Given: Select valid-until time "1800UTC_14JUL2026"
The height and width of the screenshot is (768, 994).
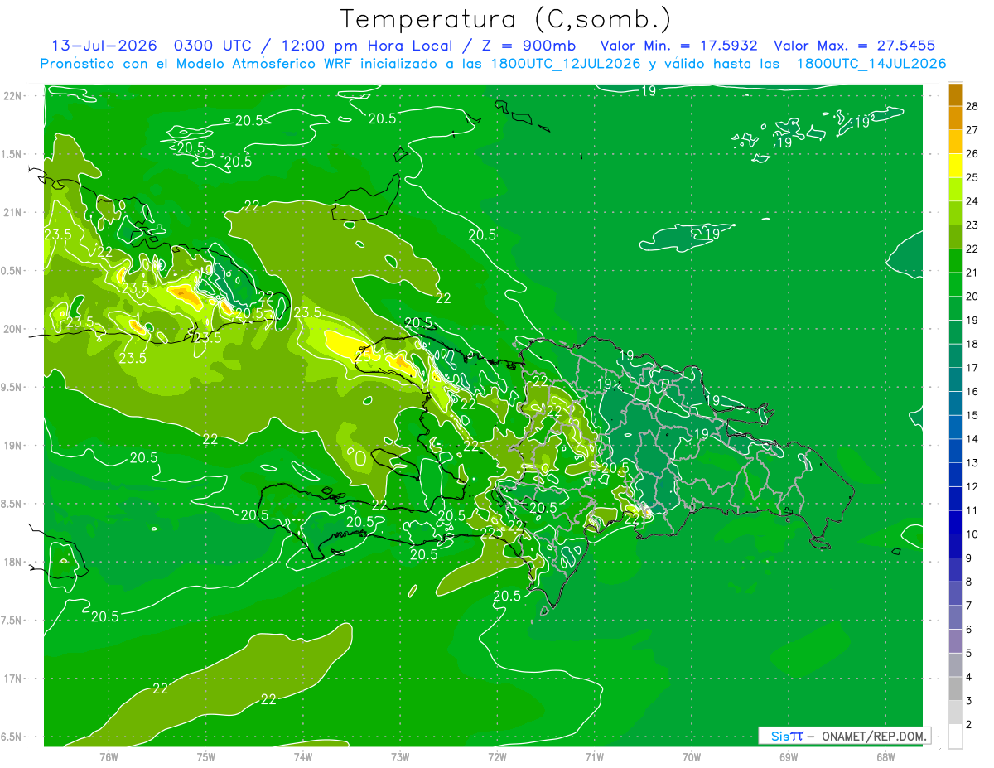Looking at the screenshot, I should point(871,64).
